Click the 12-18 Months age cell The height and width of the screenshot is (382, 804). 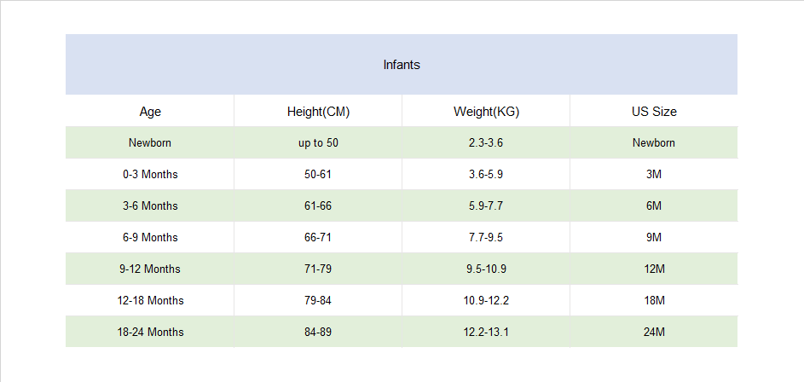pyautogui.click(x=150, y=300)
